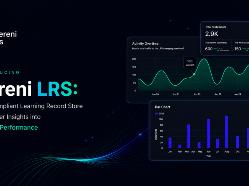Select the line chart data point marker

coord(194,74)
